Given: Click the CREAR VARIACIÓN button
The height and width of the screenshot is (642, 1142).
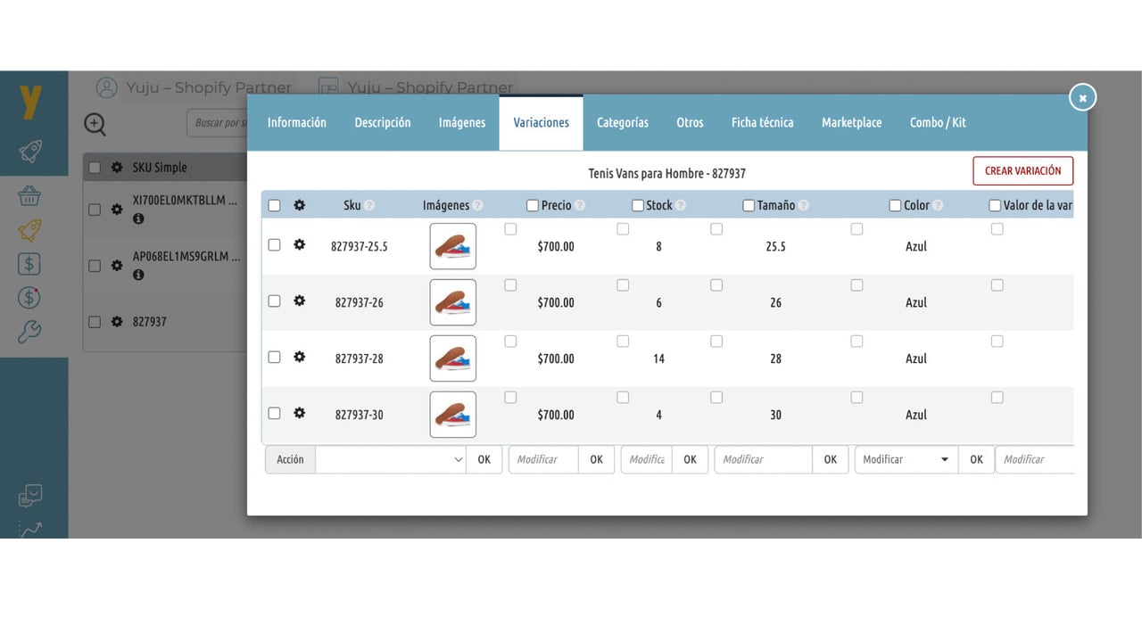Looking at the screenshot, I should pos(1023,170).
